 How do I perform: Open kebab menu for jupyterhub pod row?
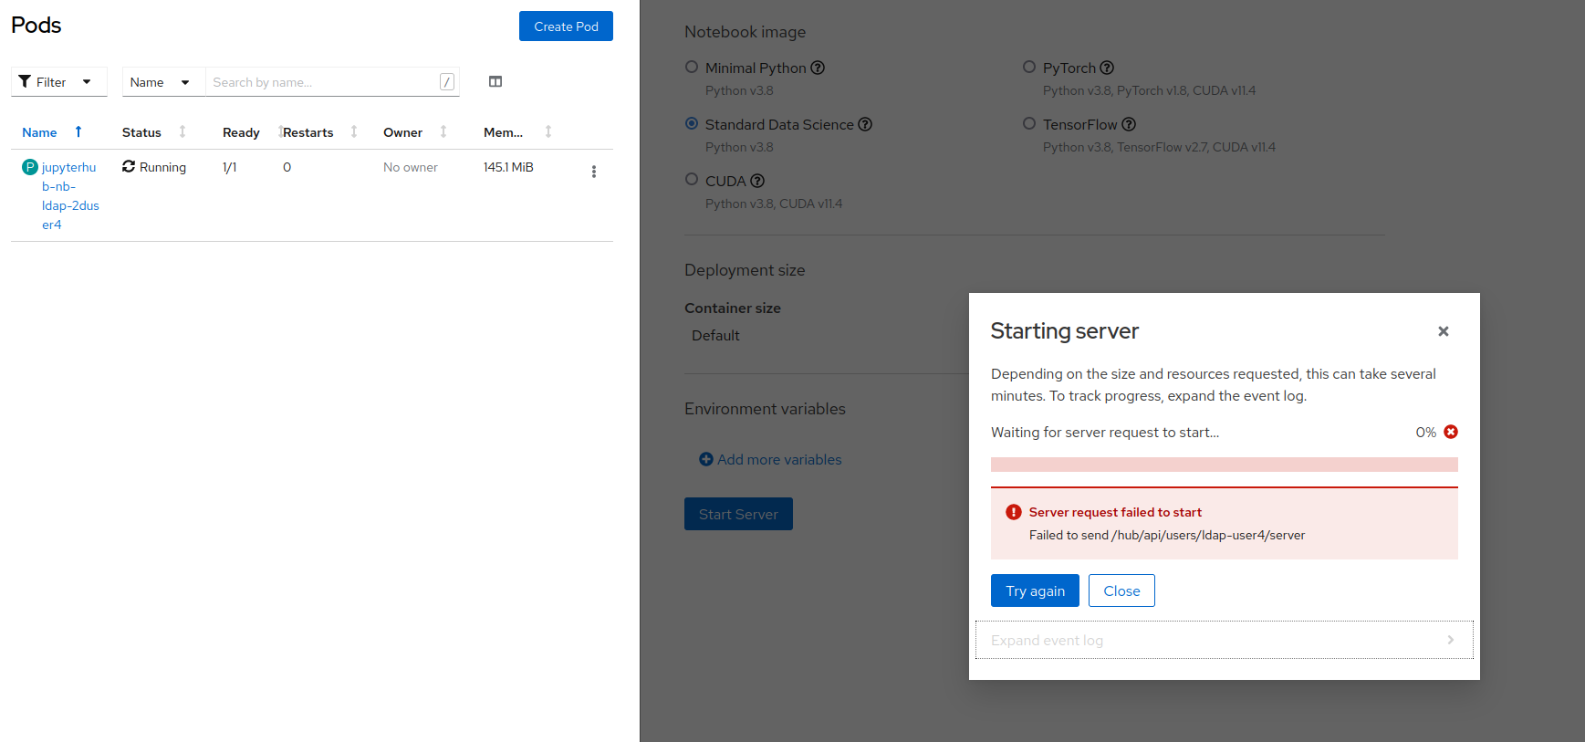594,172
